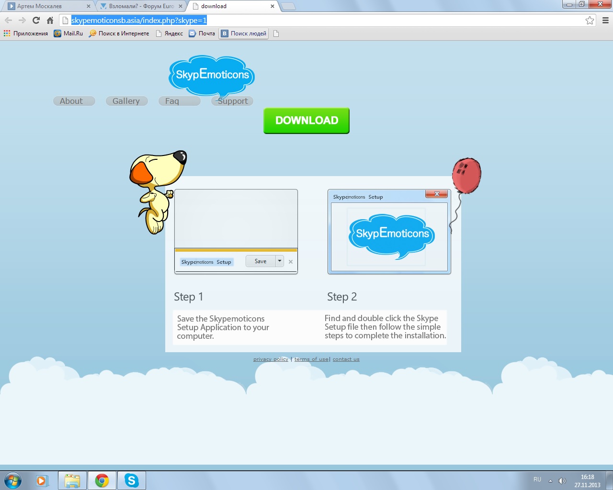The image size is (613, 490).
Task: Show hidden tray icons arrow
Action: 550,480
